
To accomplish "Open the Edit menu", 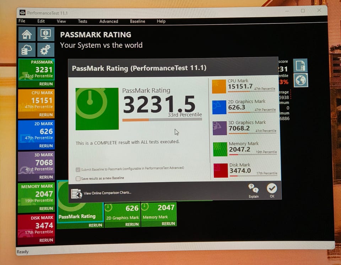I will (x=41, y=21).
